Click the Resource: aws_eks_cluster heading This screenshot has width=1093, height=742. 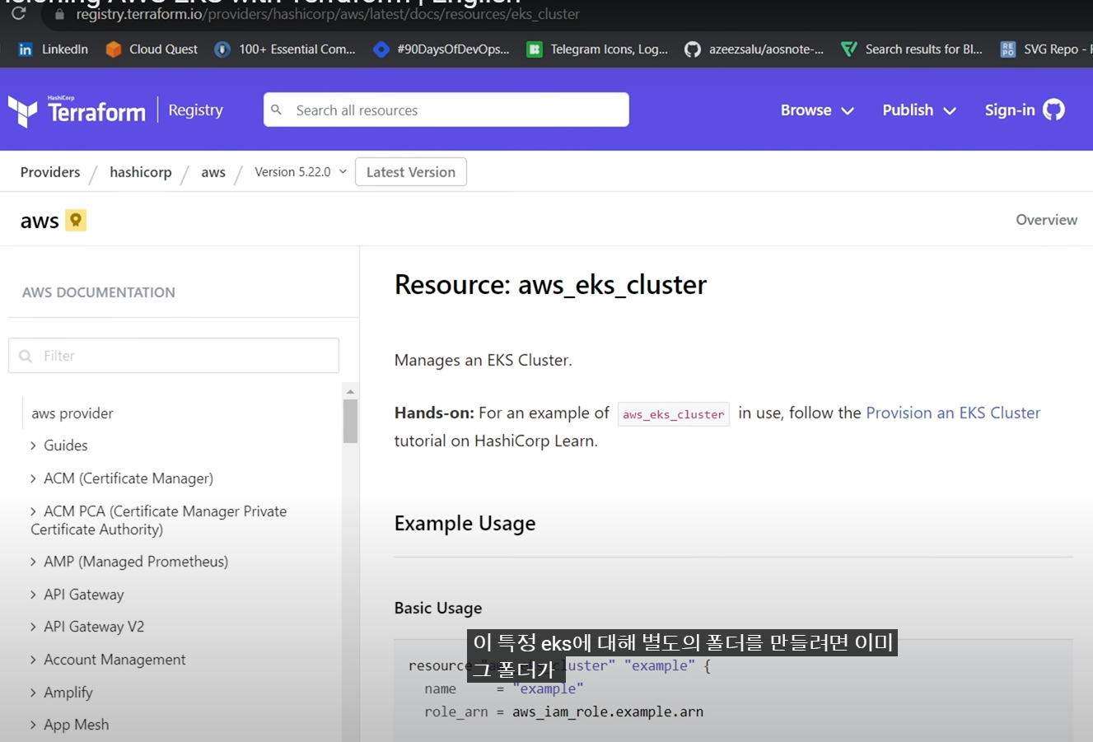550,284
